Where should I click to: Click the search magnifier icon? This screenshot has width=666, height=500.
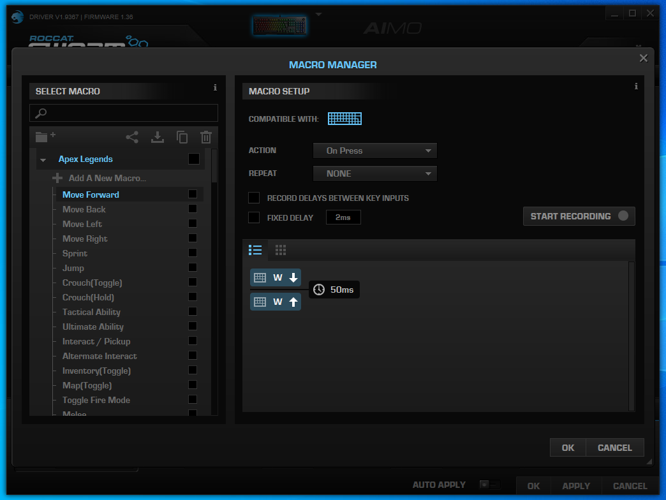tap(41, 113)
